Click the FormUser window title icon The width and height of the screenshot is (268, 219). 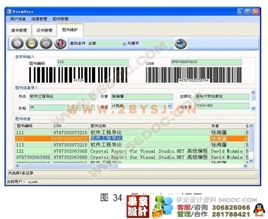[9, 11]
